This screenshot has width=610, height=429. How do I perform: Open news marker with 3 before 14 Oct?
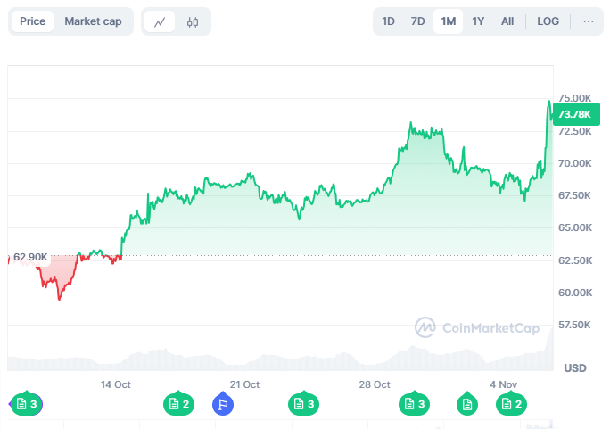(x=27, y=404)
